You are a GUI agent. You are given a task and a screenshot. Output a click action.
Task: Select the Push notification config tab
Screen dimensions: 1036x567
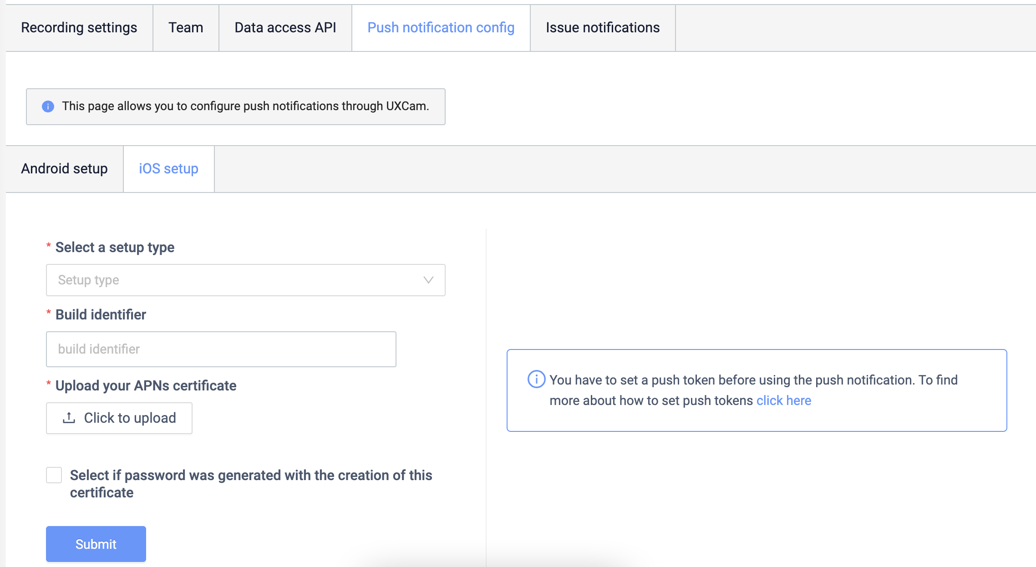pos(441,28)
